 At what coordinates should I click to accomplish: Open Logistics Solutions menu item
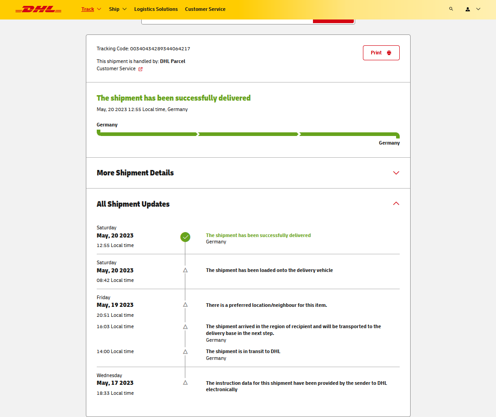pos(156,9)
